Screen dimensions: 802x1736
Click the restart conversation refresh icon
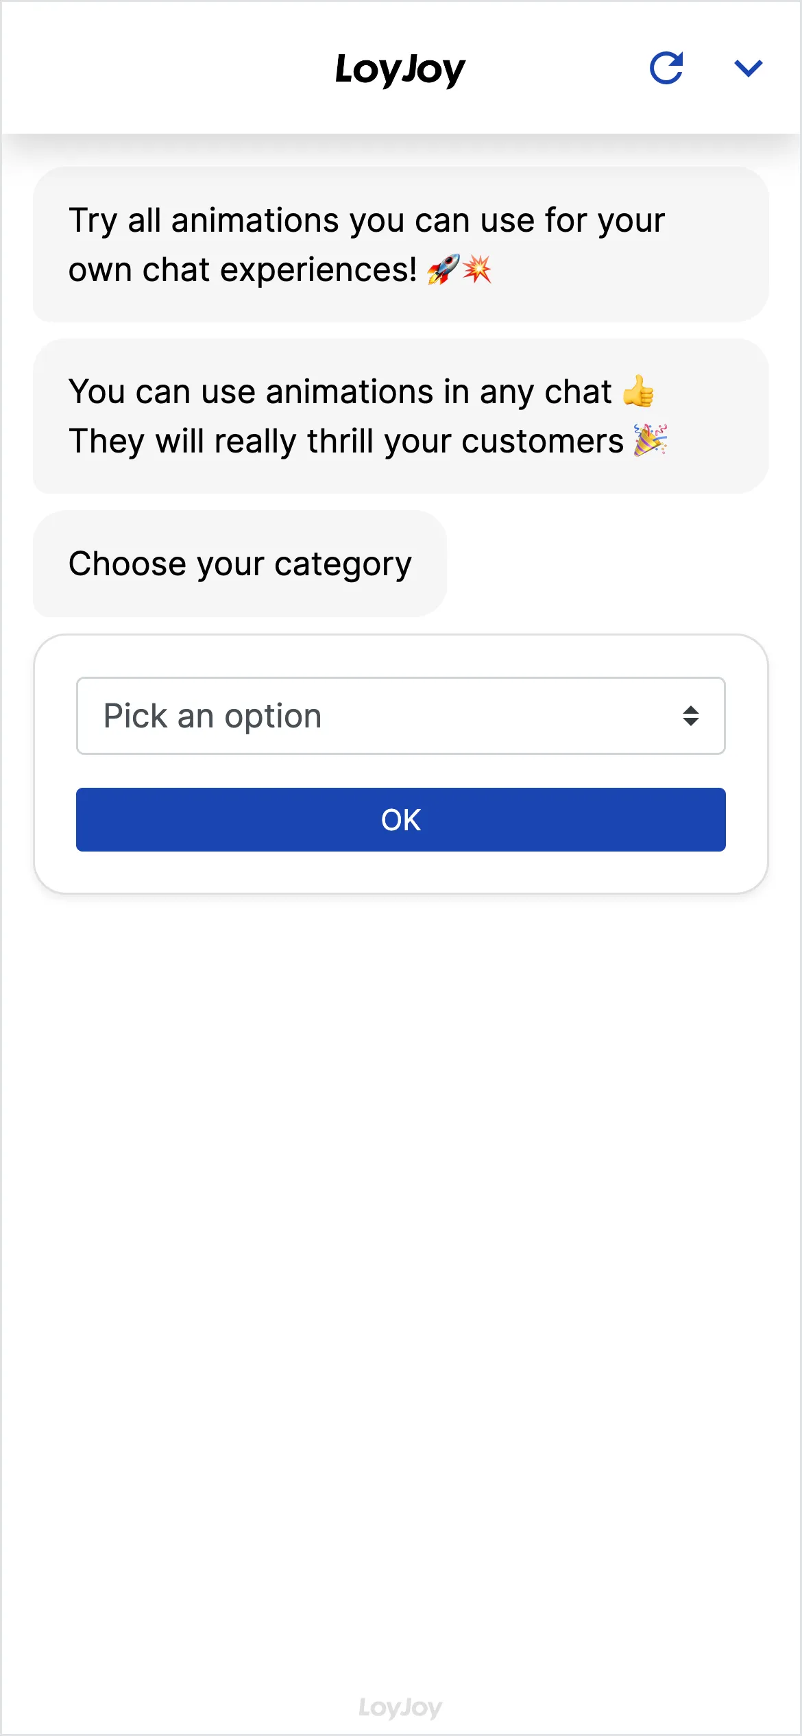click(x=666, y=68)
